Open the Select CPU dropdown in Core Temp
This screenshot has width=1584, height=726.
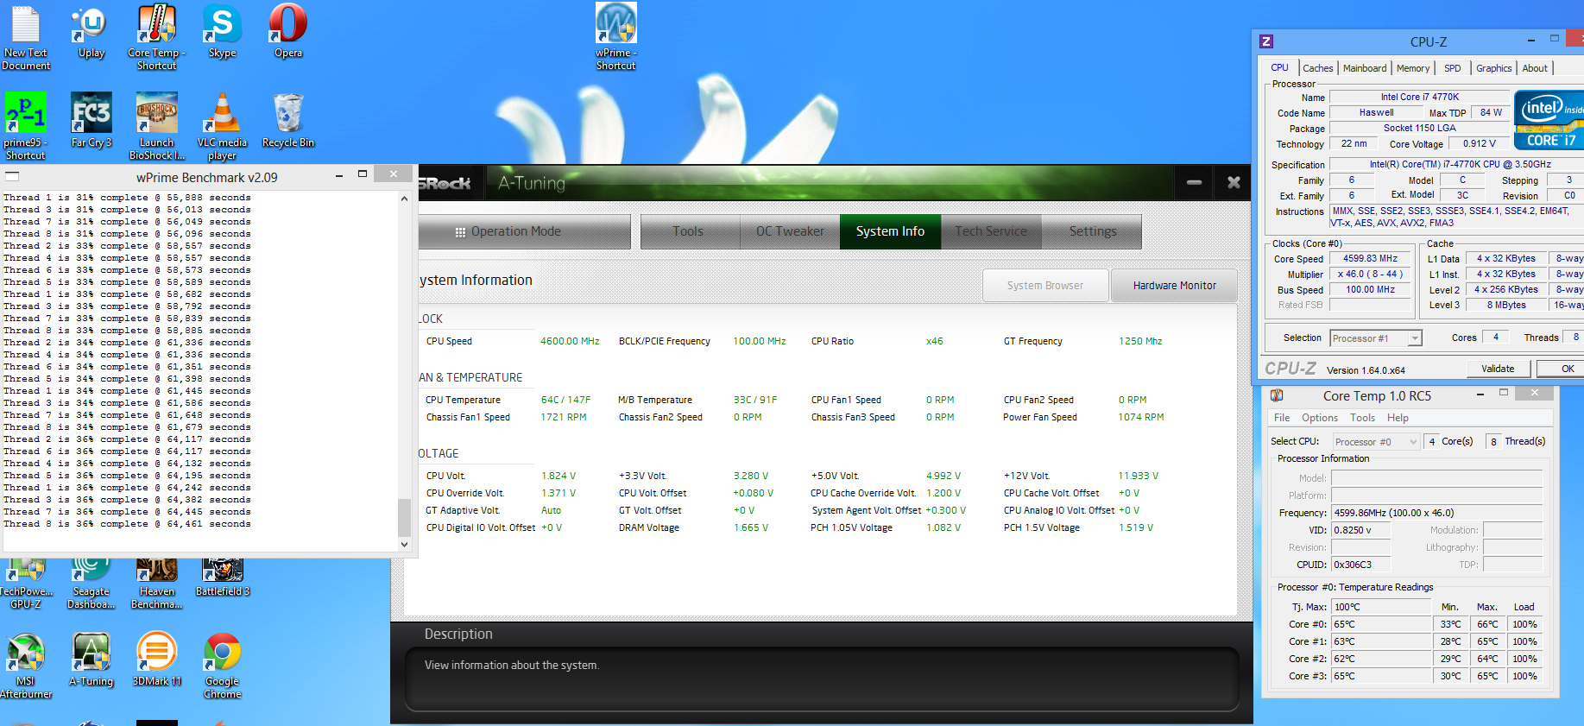tap(1376, 441)
